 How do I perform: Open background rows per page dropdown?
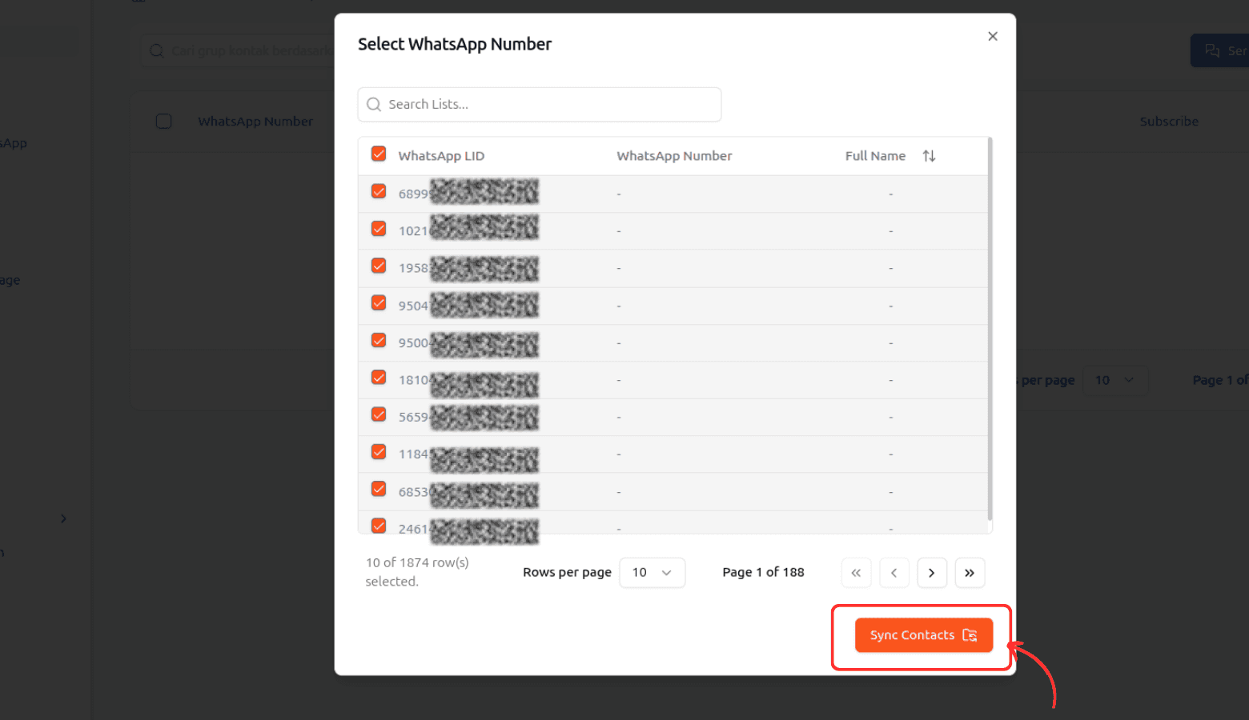[1114, 381]
